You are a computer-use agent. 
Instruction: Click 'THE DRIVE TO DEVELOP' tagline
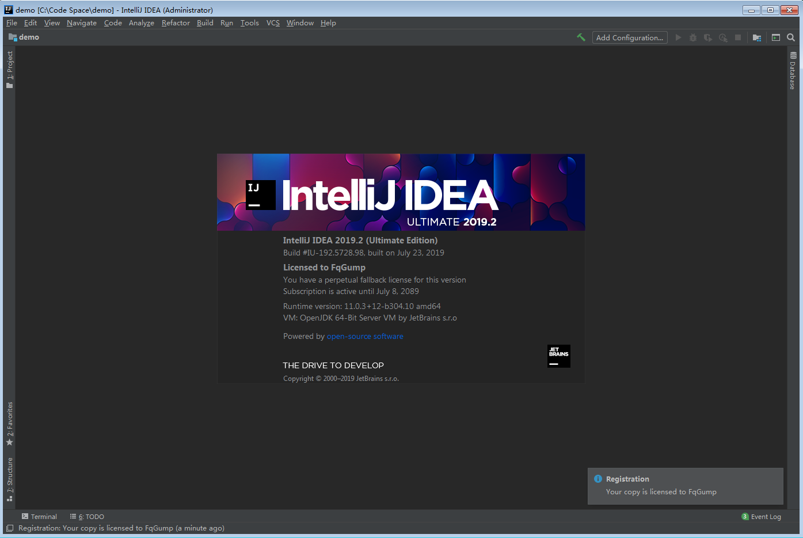(x=333, y=365)
